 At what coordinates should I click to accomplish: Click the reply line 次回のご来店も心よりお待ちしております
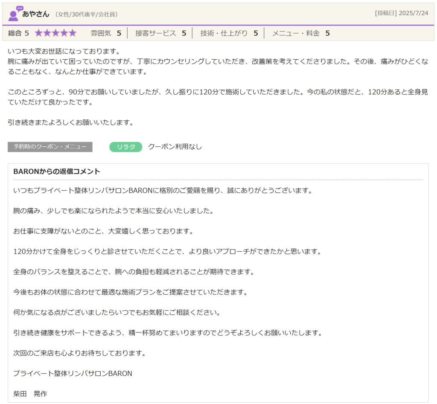point(80,353)
